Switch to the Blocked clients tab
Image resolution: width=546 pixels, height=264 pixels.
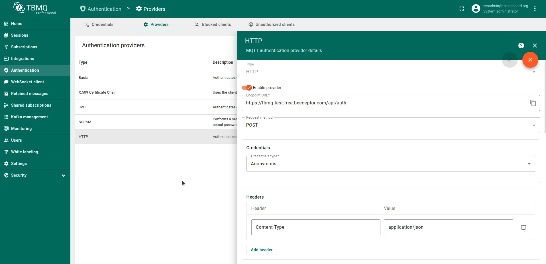coord(213,24)
